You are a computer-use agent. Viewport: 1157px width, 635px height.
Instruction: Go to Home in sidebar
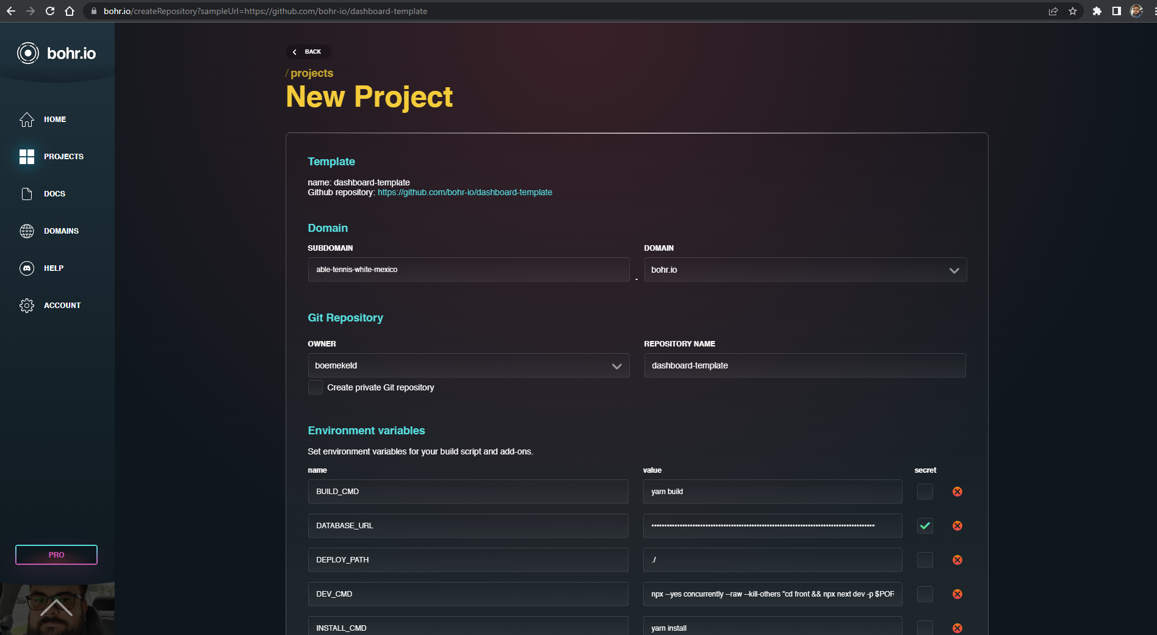coord(55,120)
